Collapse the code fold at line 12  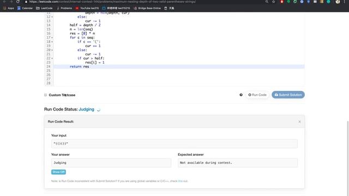pos(52,17)
